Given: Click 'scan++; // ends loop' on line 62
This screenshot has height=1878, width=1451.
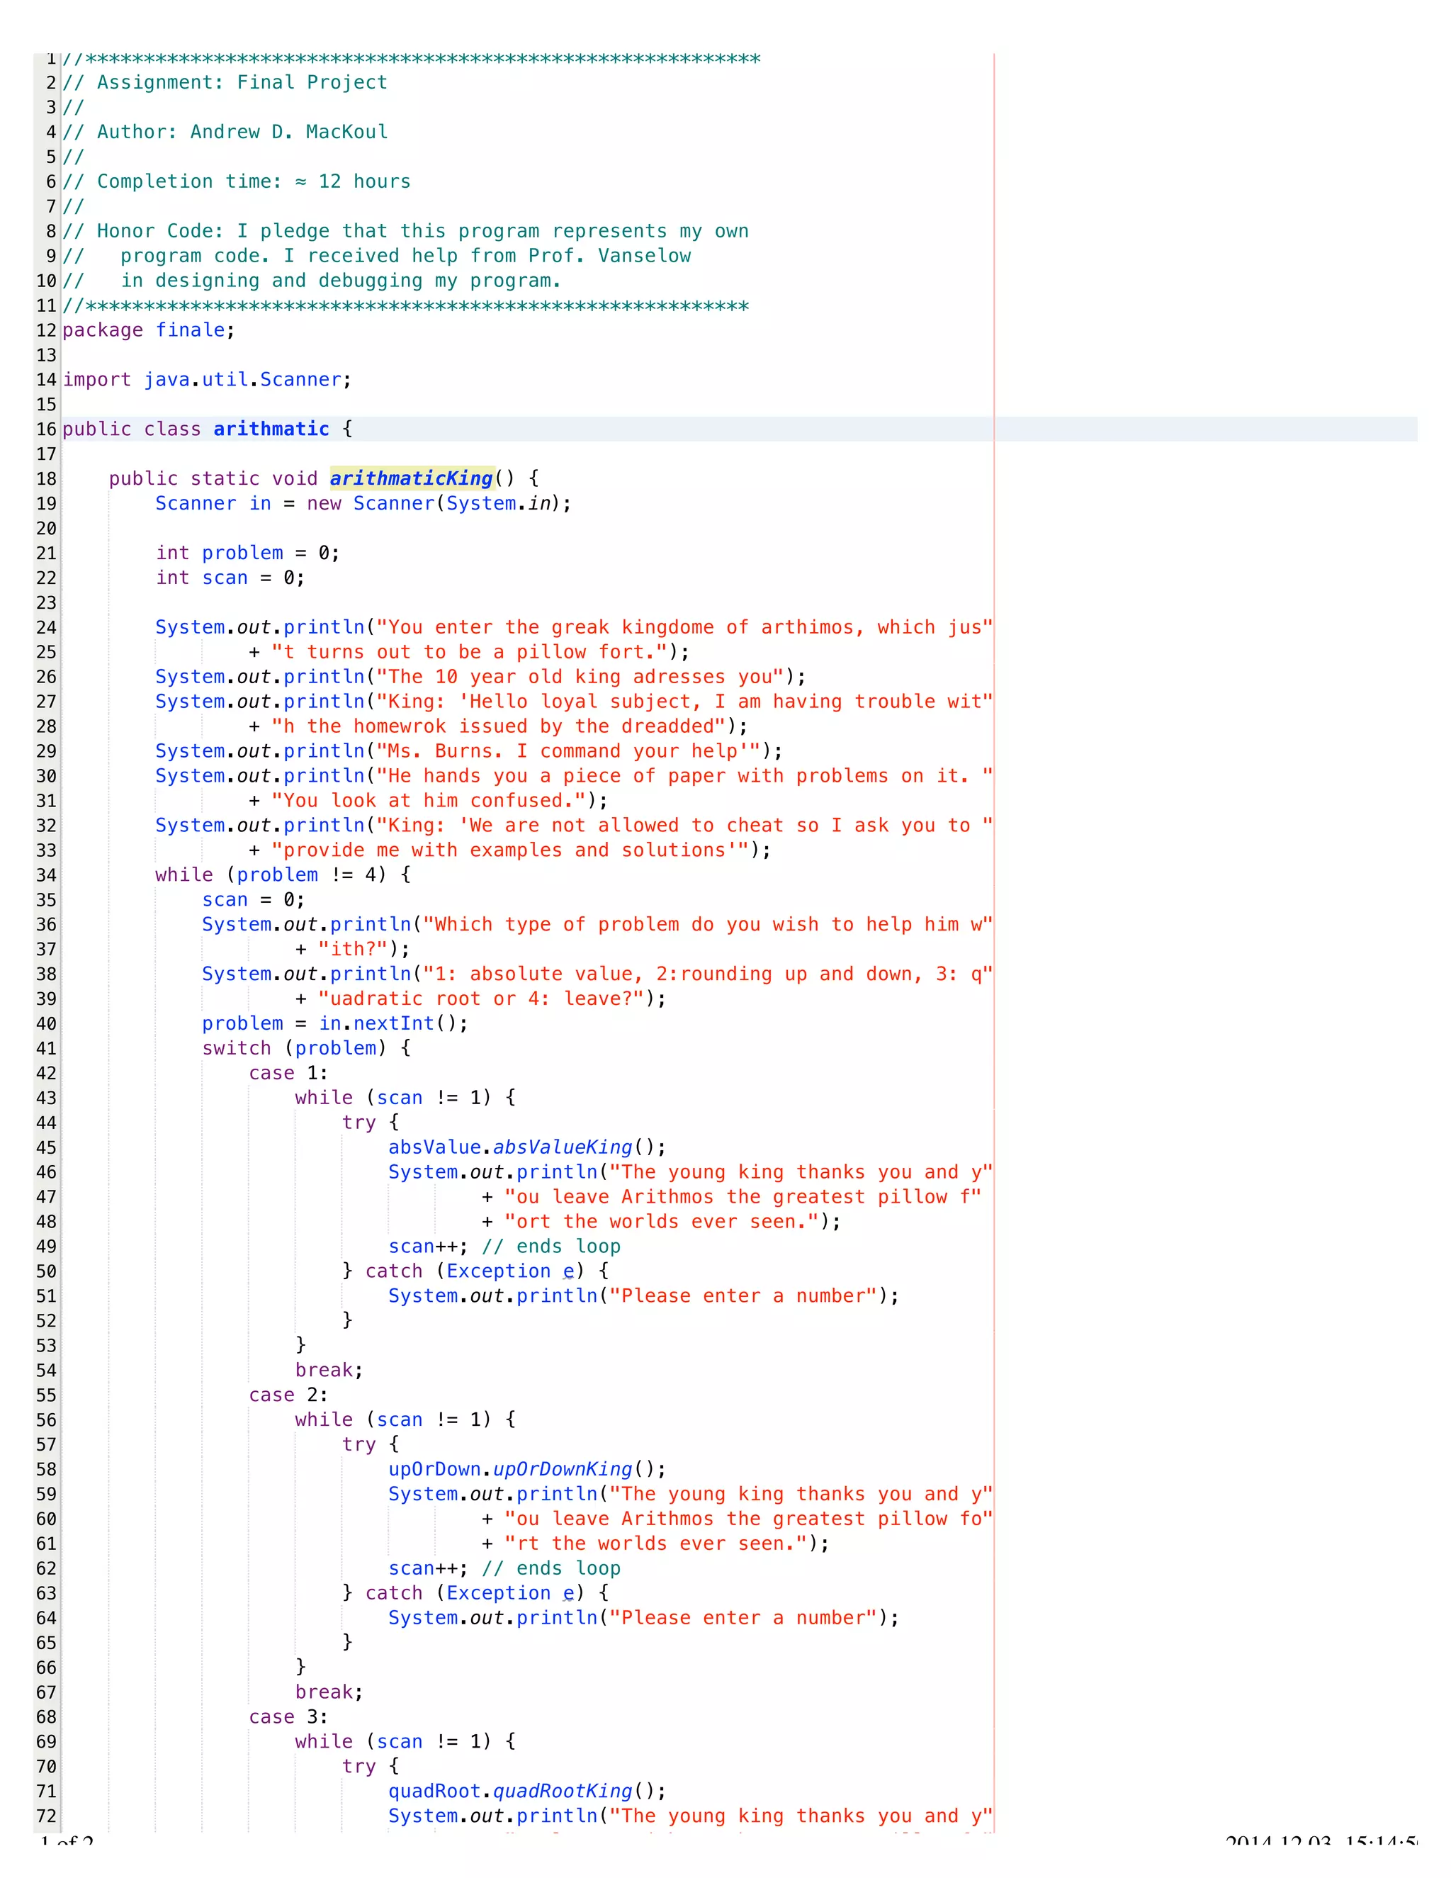Looking at the screenshot, I should pyautogui.click(x=504, y=1568).
